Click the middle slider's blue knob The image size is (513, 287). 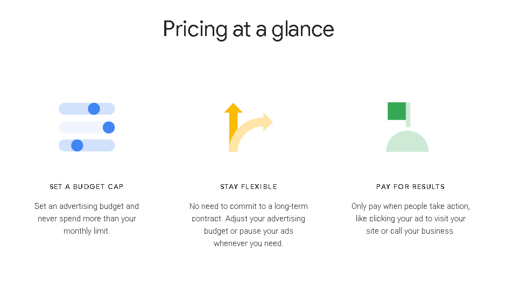109,127
